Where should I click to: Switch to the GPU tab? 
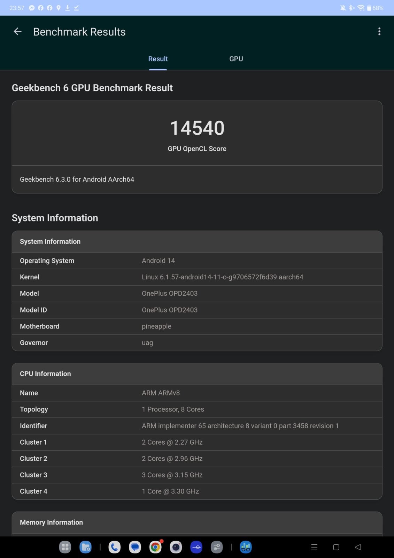(x=236, y=59)
